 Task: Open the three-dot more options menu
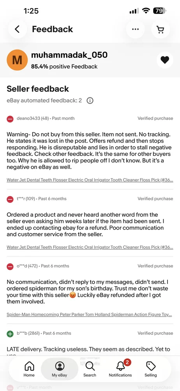[135, 29]
